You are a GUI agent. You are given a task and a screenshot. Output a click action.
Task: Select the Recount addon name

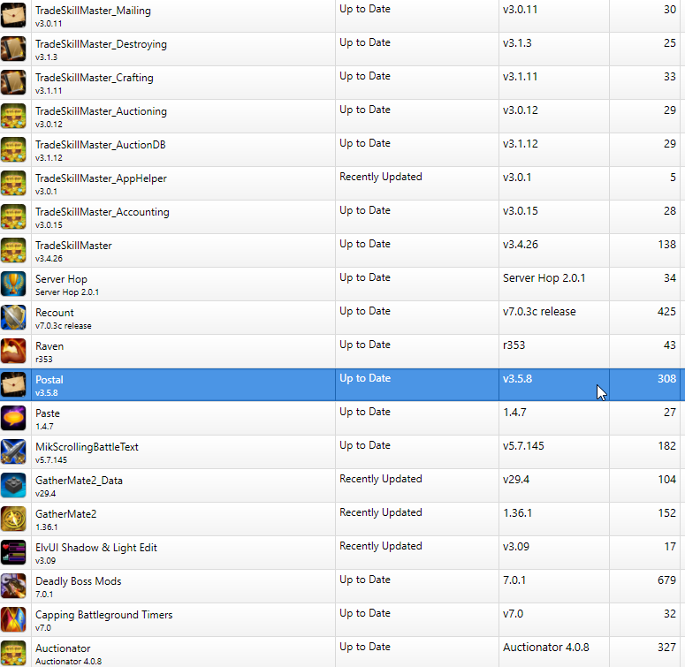55,313
